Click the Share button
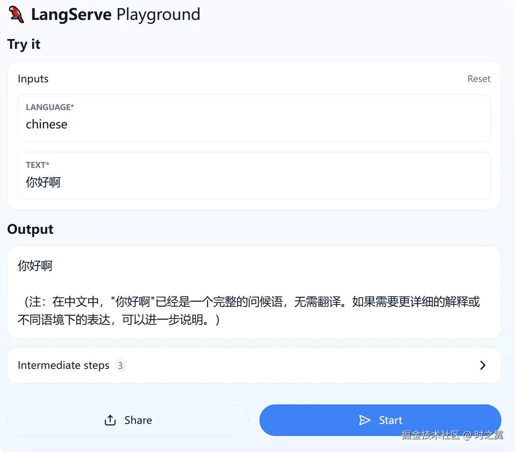515x452 pixels. tap(128, 420)
